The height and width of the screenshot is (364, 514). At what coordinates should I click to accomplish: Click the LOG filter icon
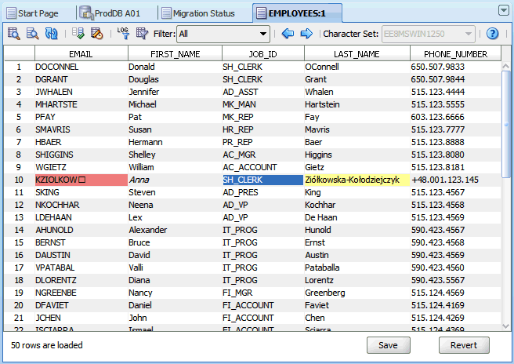point(123,34)
